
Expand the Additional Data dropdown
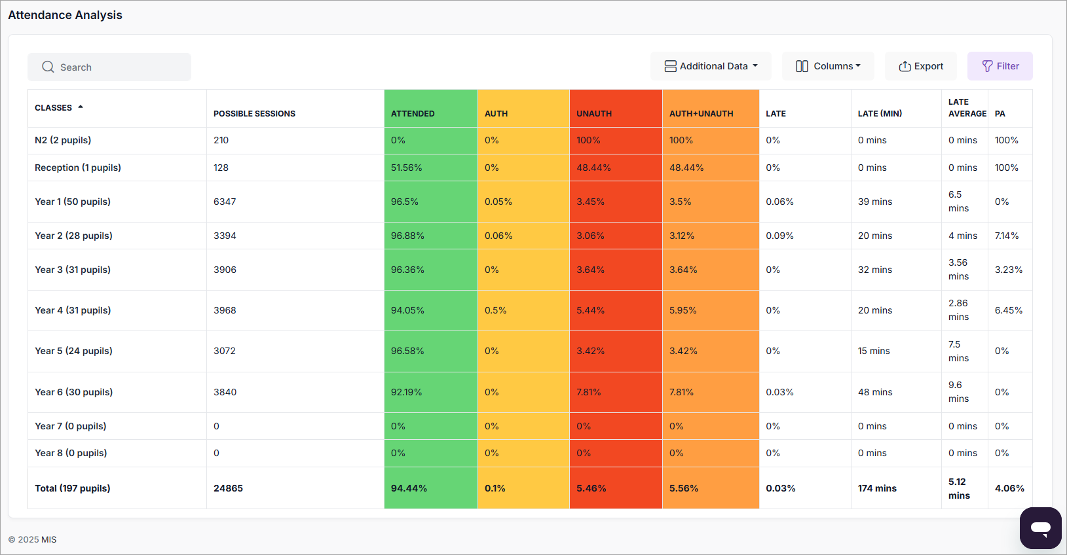click(755, 66)
